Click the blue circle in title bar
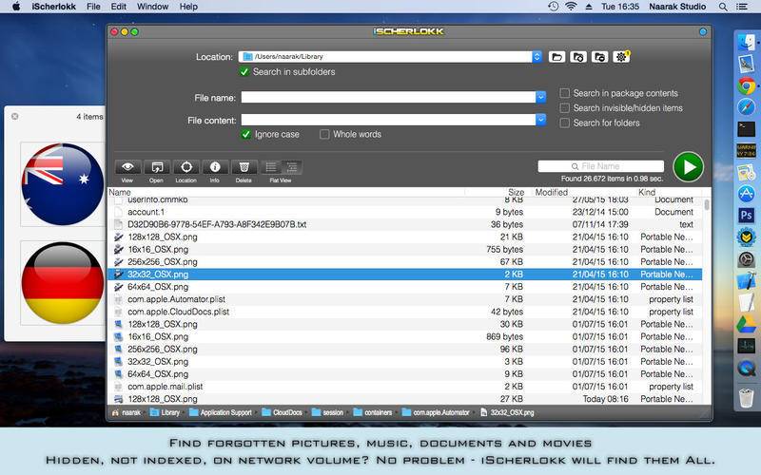The height and width of the screenshot is (475, 761). coord(703,32)
